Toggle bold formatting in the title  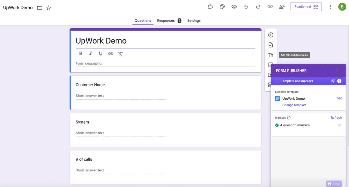[x=81, y=54]
